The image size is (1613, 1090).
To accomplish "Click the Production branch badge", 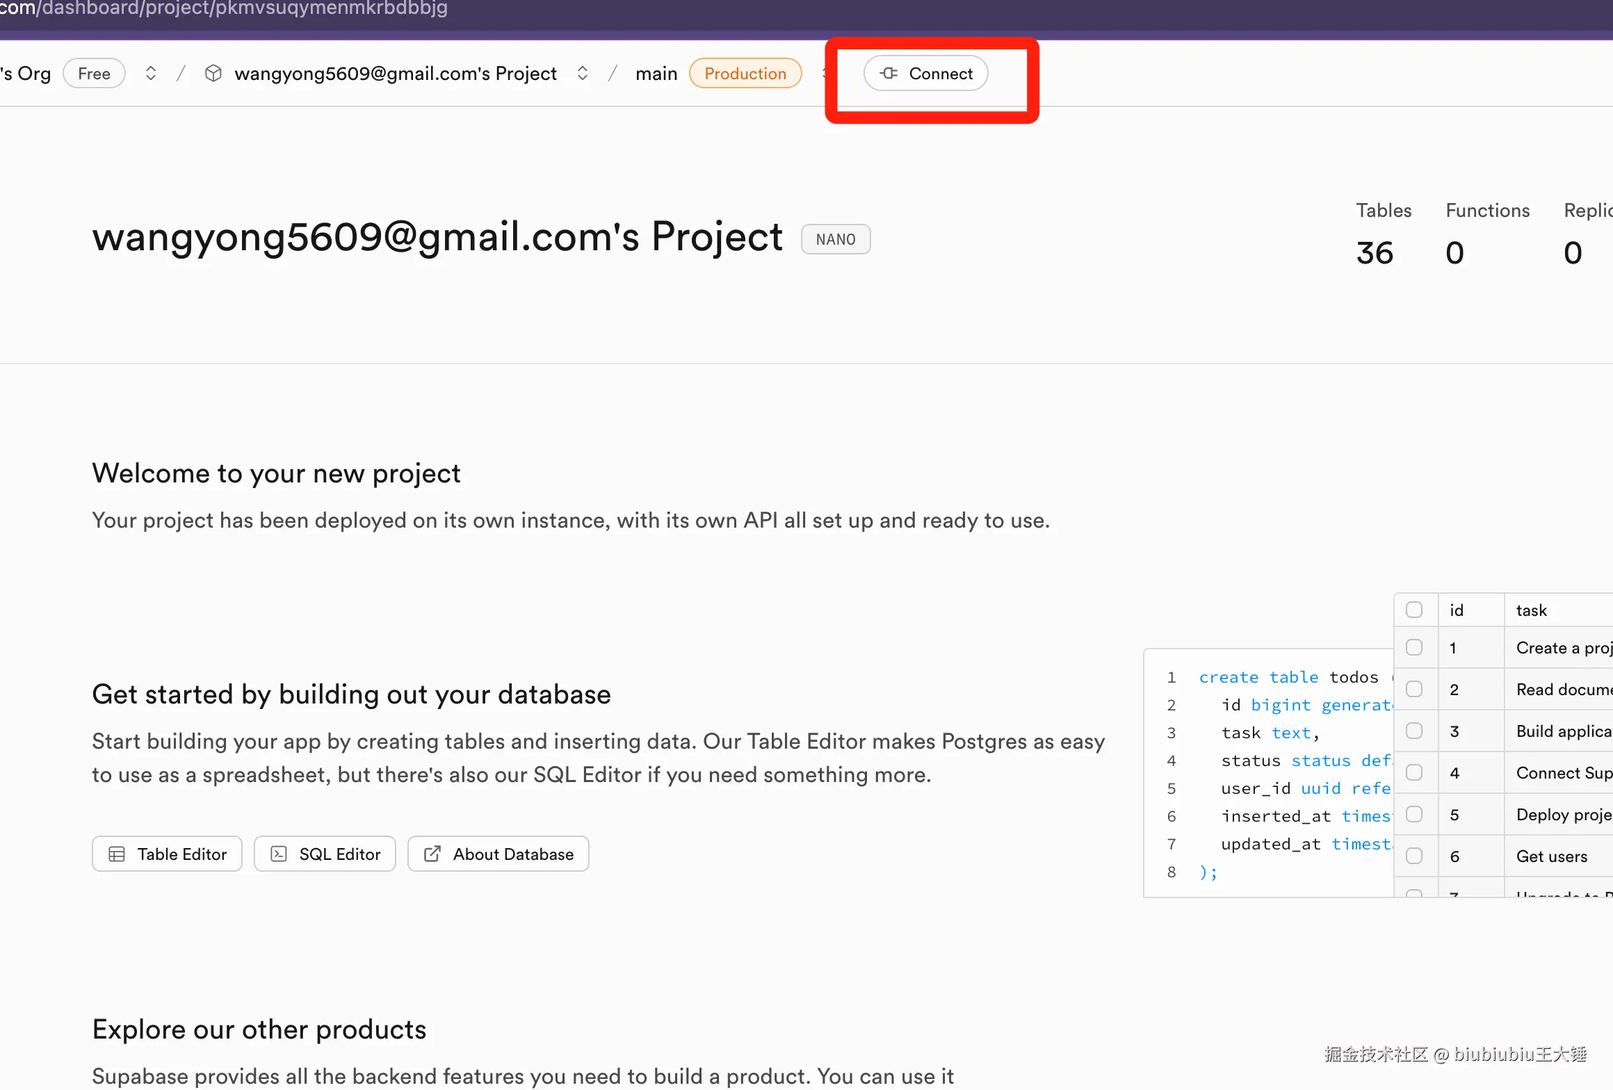I will [x=745, y=73].
